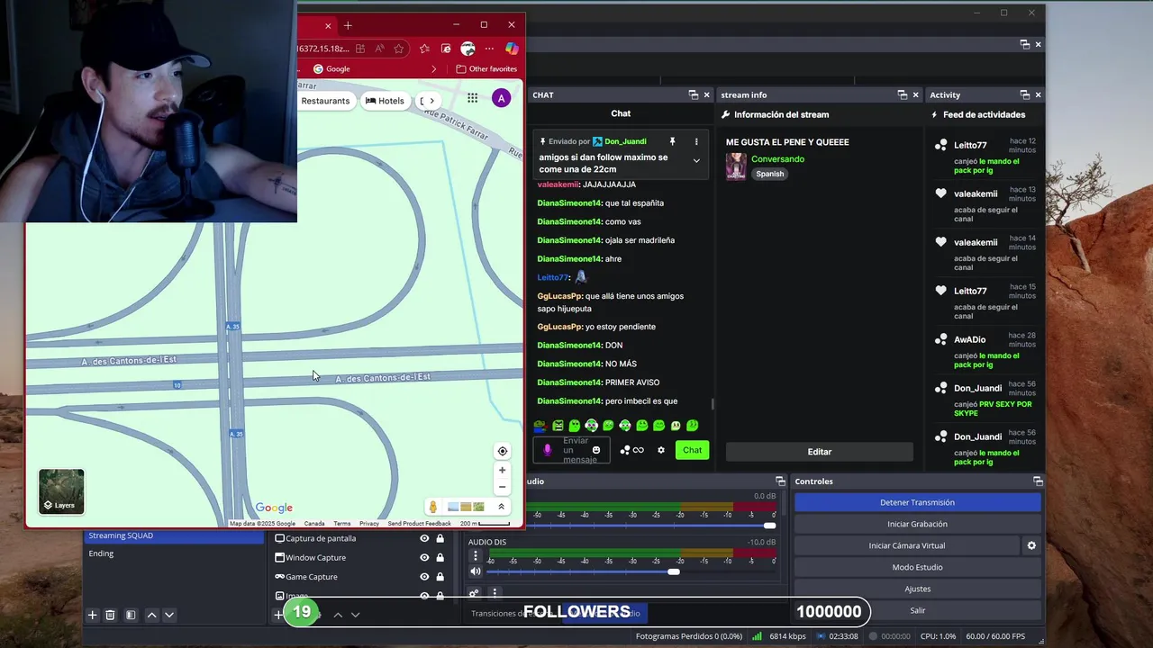The image size is (1153, 648).
Task: Open the purple 'A' Google account avatar
Action: tap(501, 98)
